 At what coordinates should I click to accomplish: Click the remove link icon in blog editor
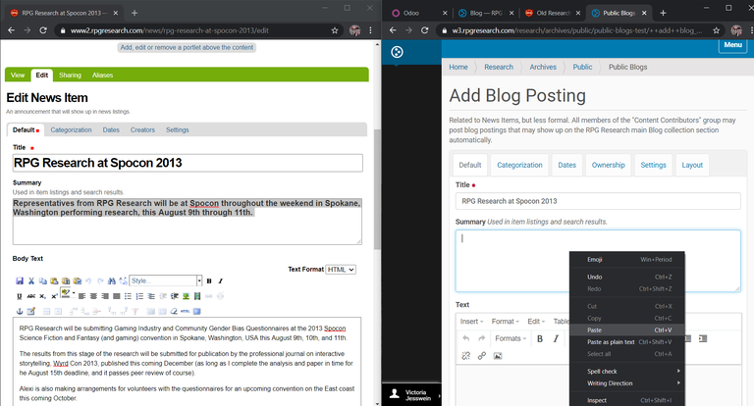466,356
